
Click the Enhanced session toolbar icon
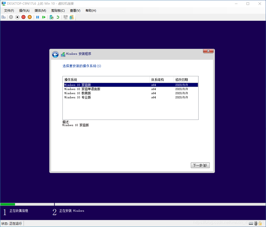(66, 17)
